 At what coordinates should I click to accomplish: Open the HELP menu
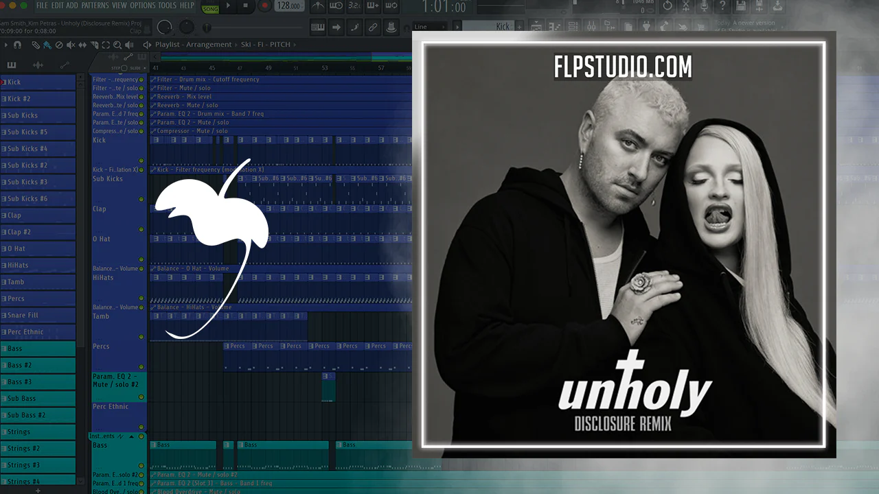187,5
